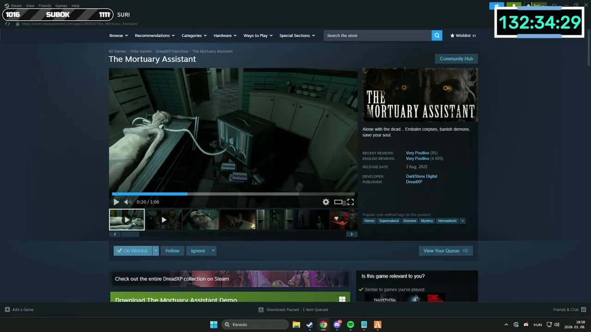Mute the trailer audio

(x=128, y=202)
